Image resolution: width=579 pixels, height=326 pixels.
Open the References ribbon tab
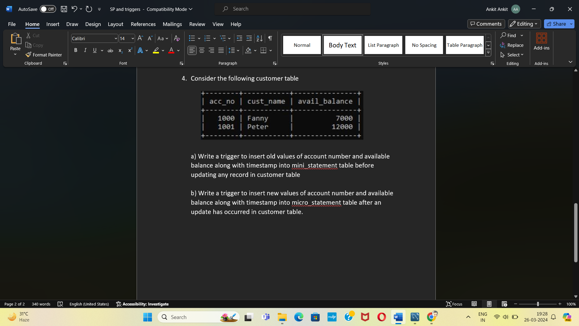point(143,24)
